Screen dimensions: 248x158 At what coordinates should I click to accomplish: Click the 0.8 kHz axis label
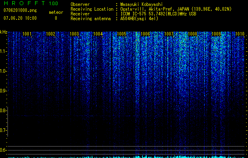pos(3,111)
